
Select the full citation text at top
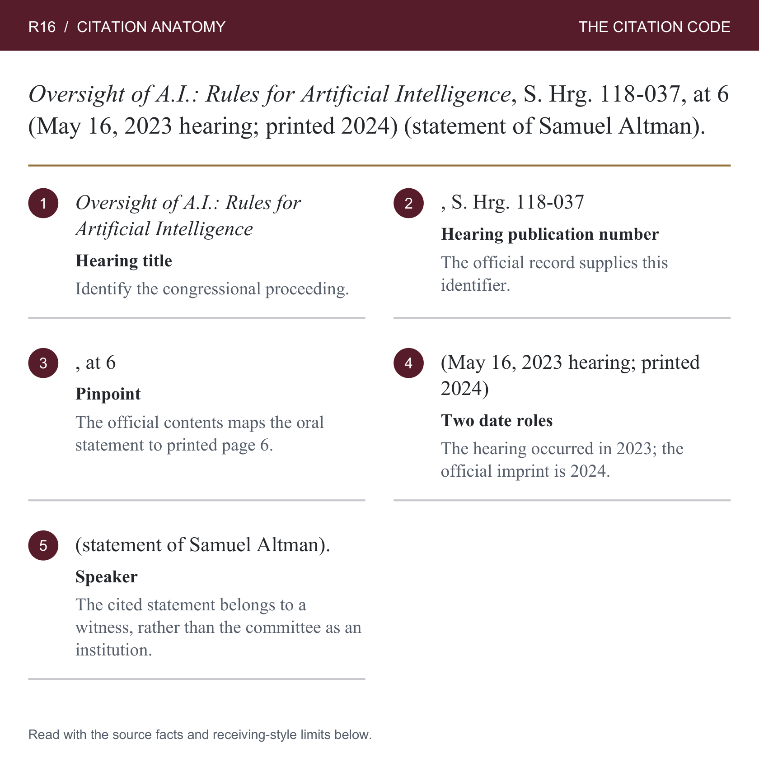coord(379,110)
